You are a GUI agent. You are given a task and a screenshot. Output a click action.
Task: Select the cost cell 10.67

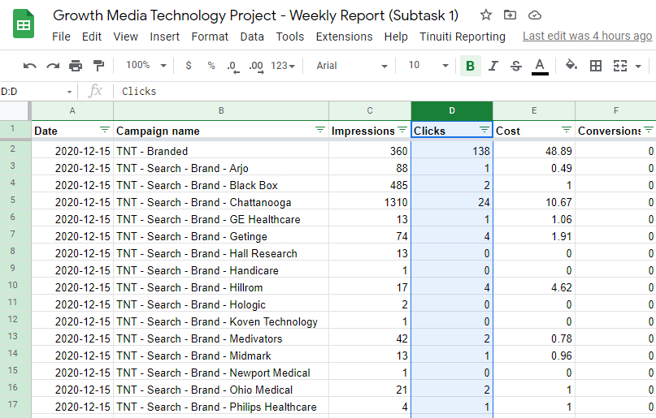534,202
